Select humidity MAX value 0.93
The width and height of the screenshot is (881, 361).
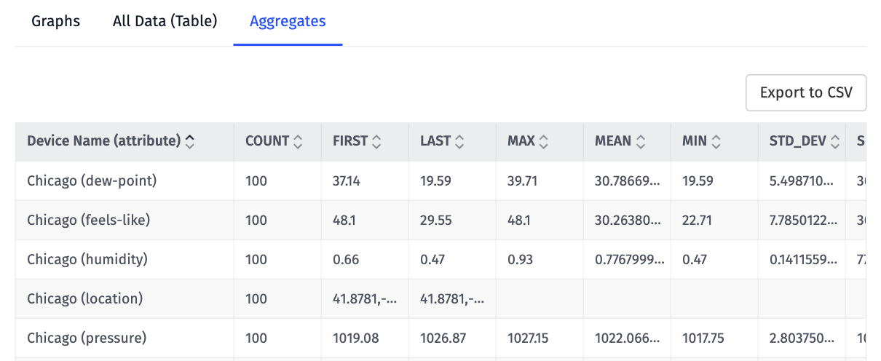(521, 259)
